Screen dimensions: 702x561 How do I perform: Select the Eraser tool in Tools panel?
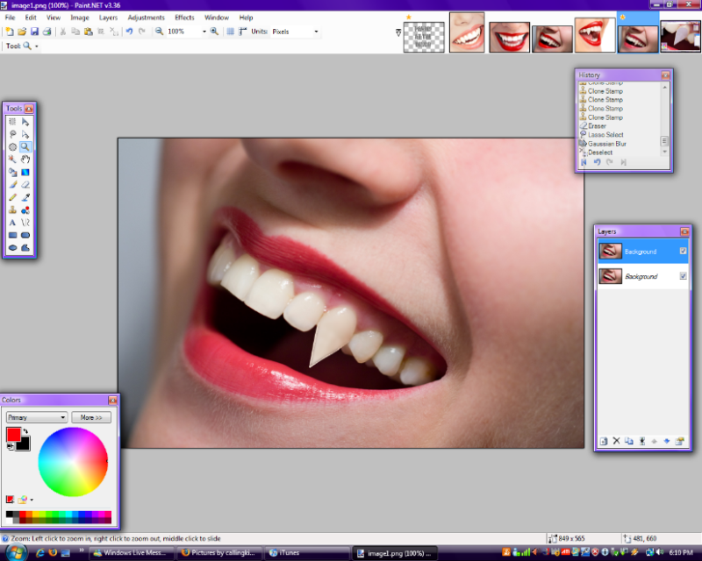point(25,185)
